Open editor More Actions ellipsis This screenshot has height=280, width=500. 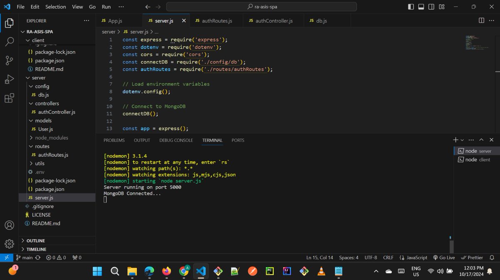point(492,20)
